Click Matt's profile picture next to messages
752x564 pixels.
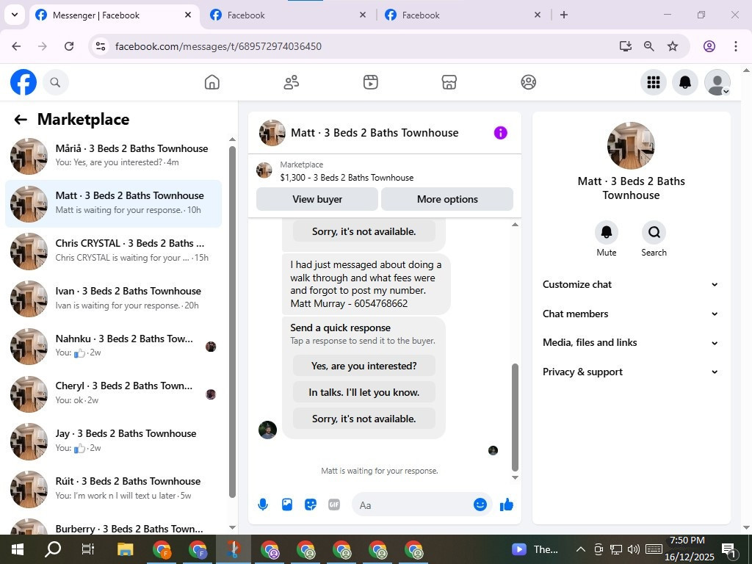click(267, 430)
